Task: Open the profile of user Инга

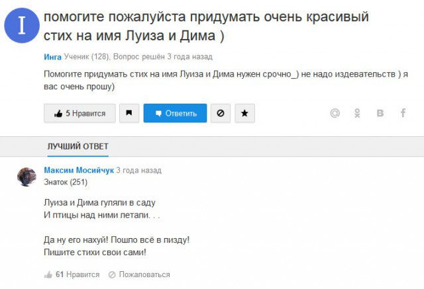Action: pos(52,57)
